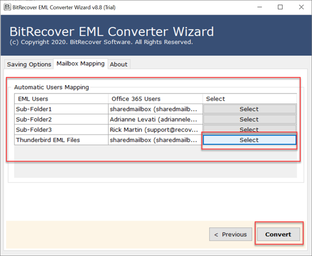Click Select button for Thunderbird EML Files row
The width and height of the screenshot is (312, 256).
249,140
